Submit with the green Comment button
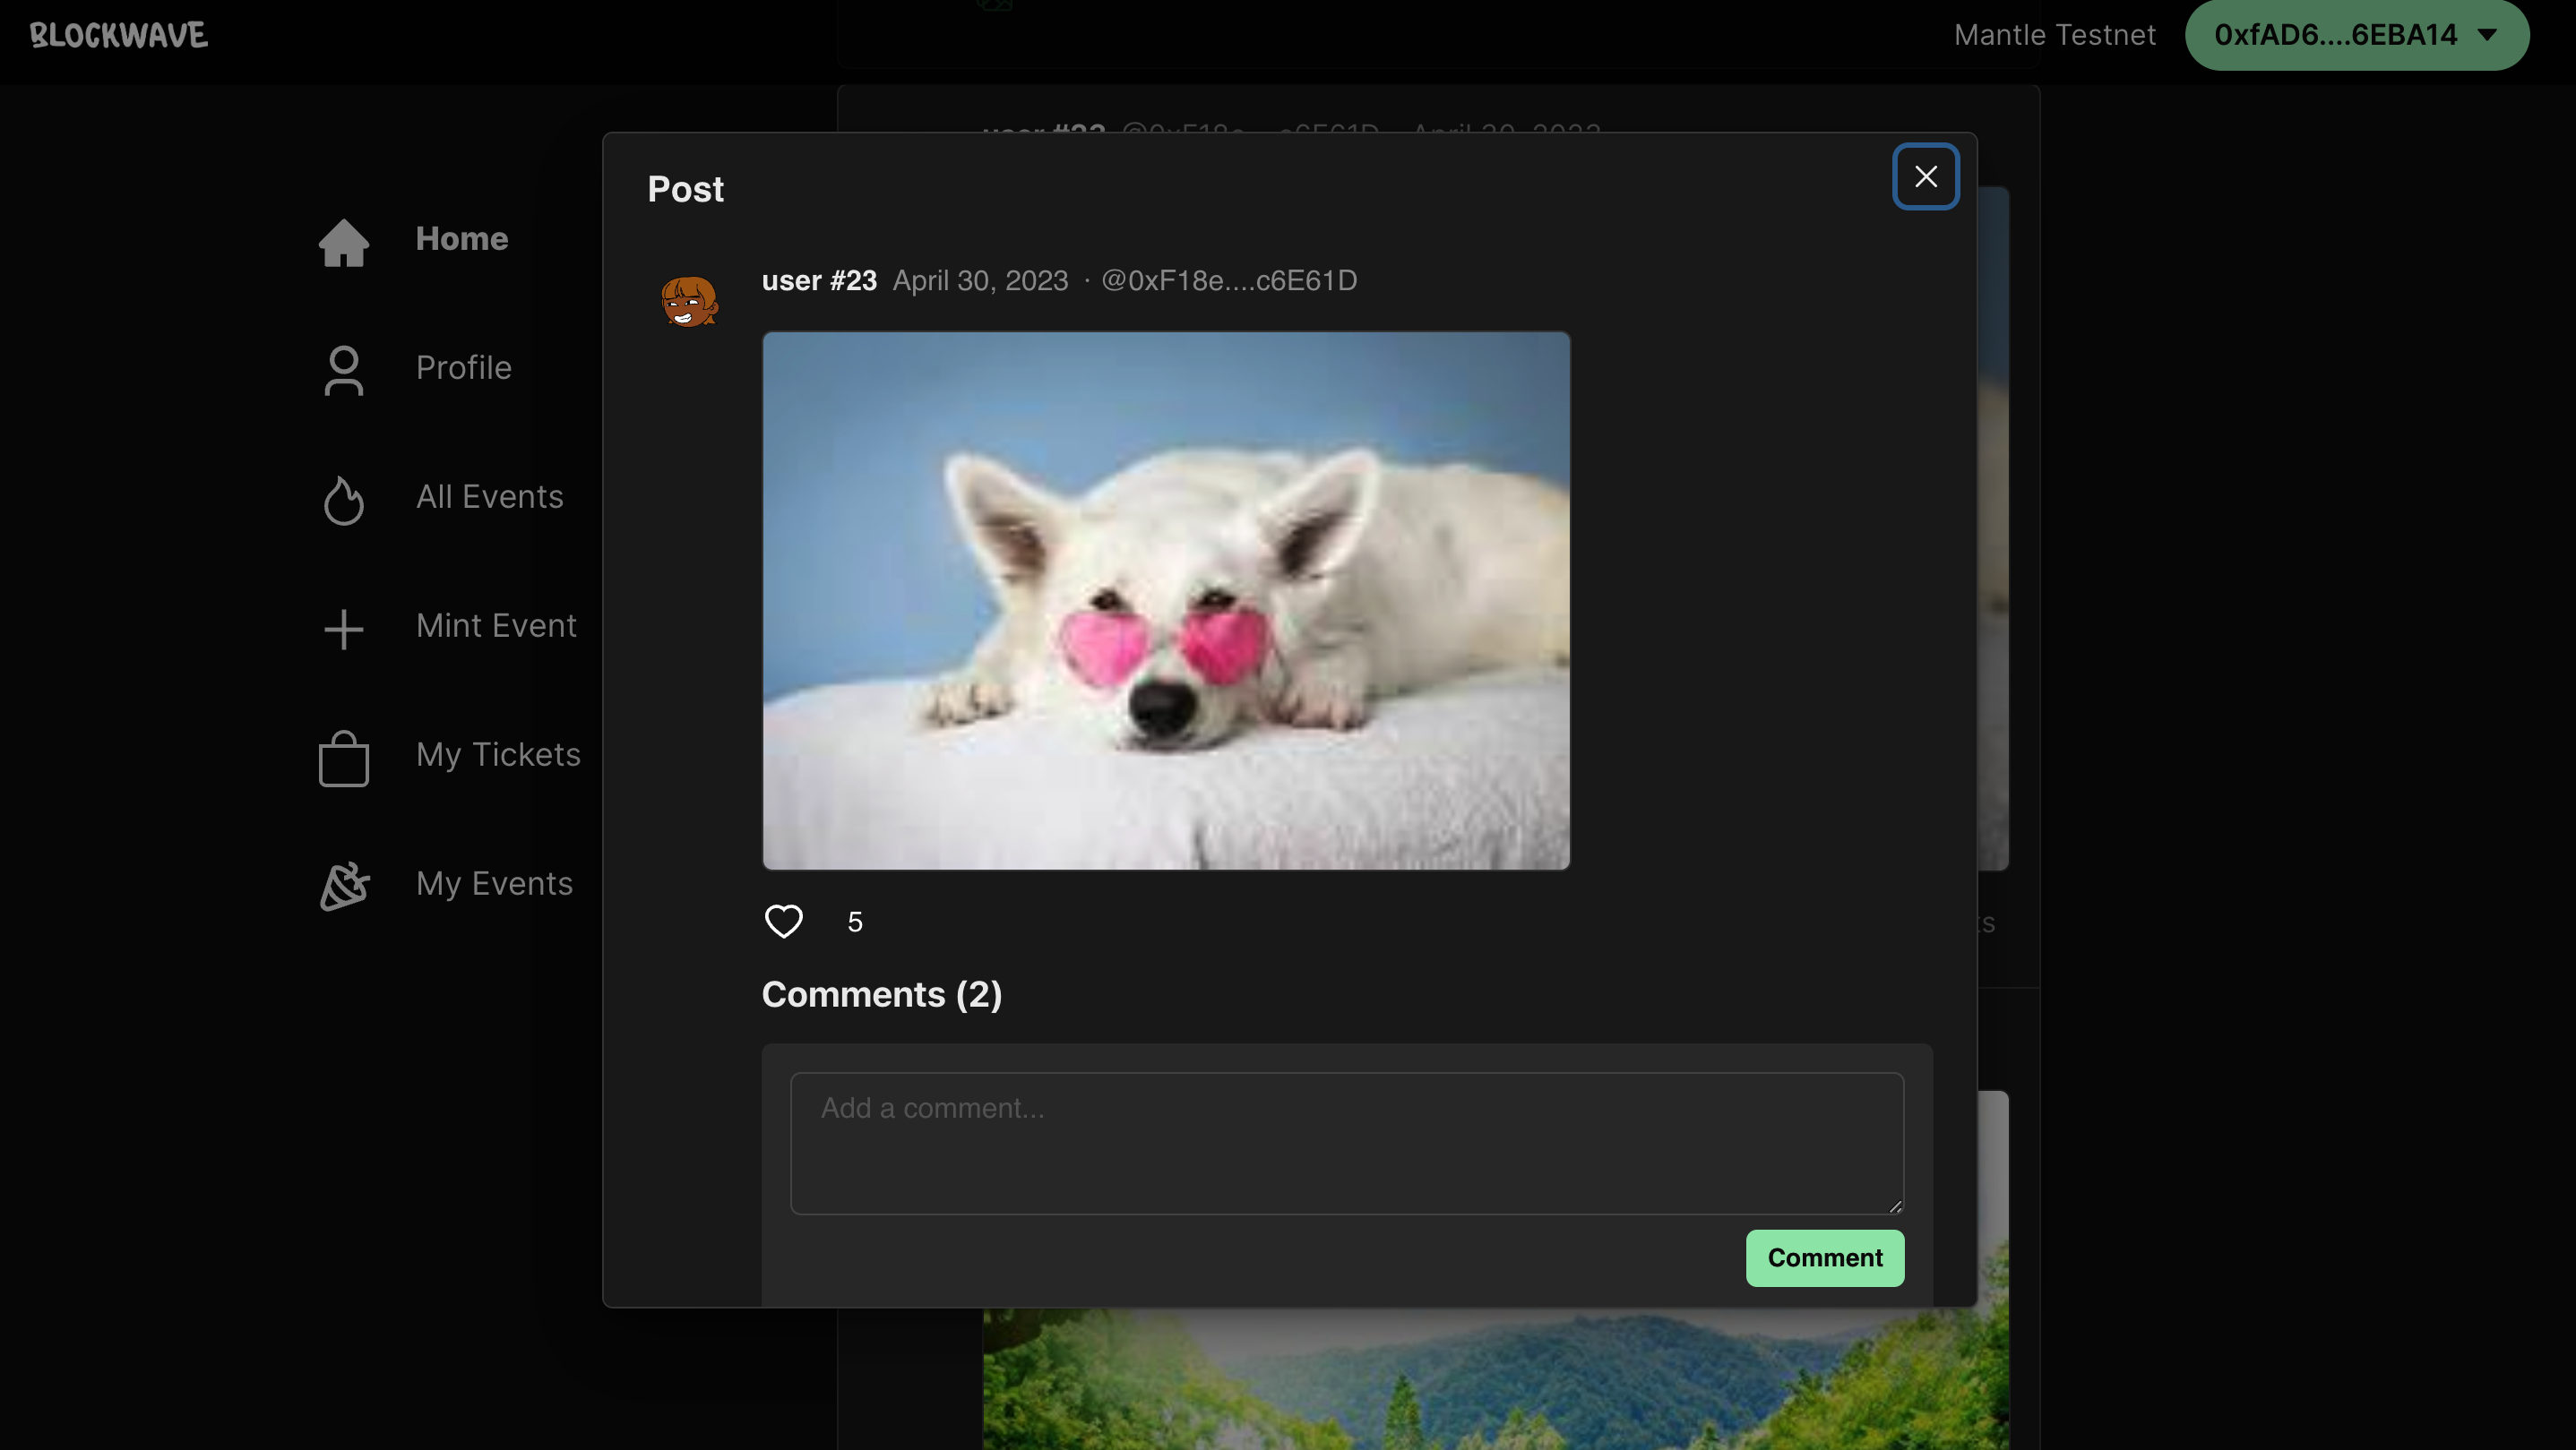The width and height of the screenshot is (2576, 1450). (1824, 1257)
